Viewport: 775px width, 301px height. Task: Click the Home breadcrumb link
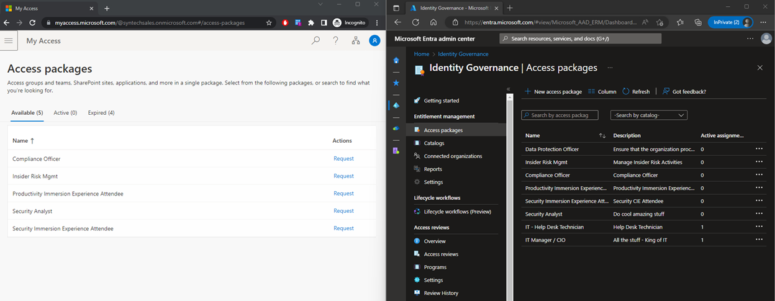(x=422, y=54)
